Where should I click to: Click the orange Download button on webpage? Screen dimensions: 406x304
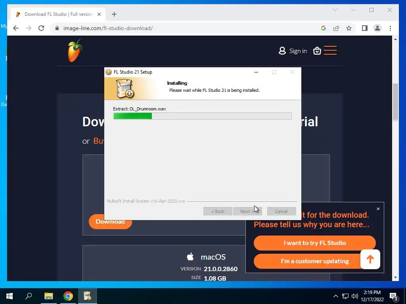point(110,222)
